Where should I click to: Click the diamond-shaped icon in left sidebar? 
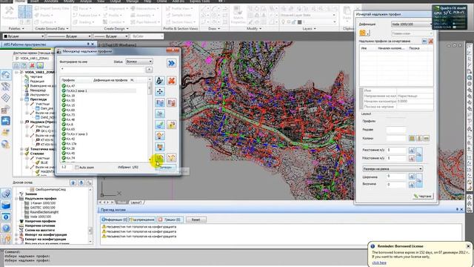[x=6, y=98]
